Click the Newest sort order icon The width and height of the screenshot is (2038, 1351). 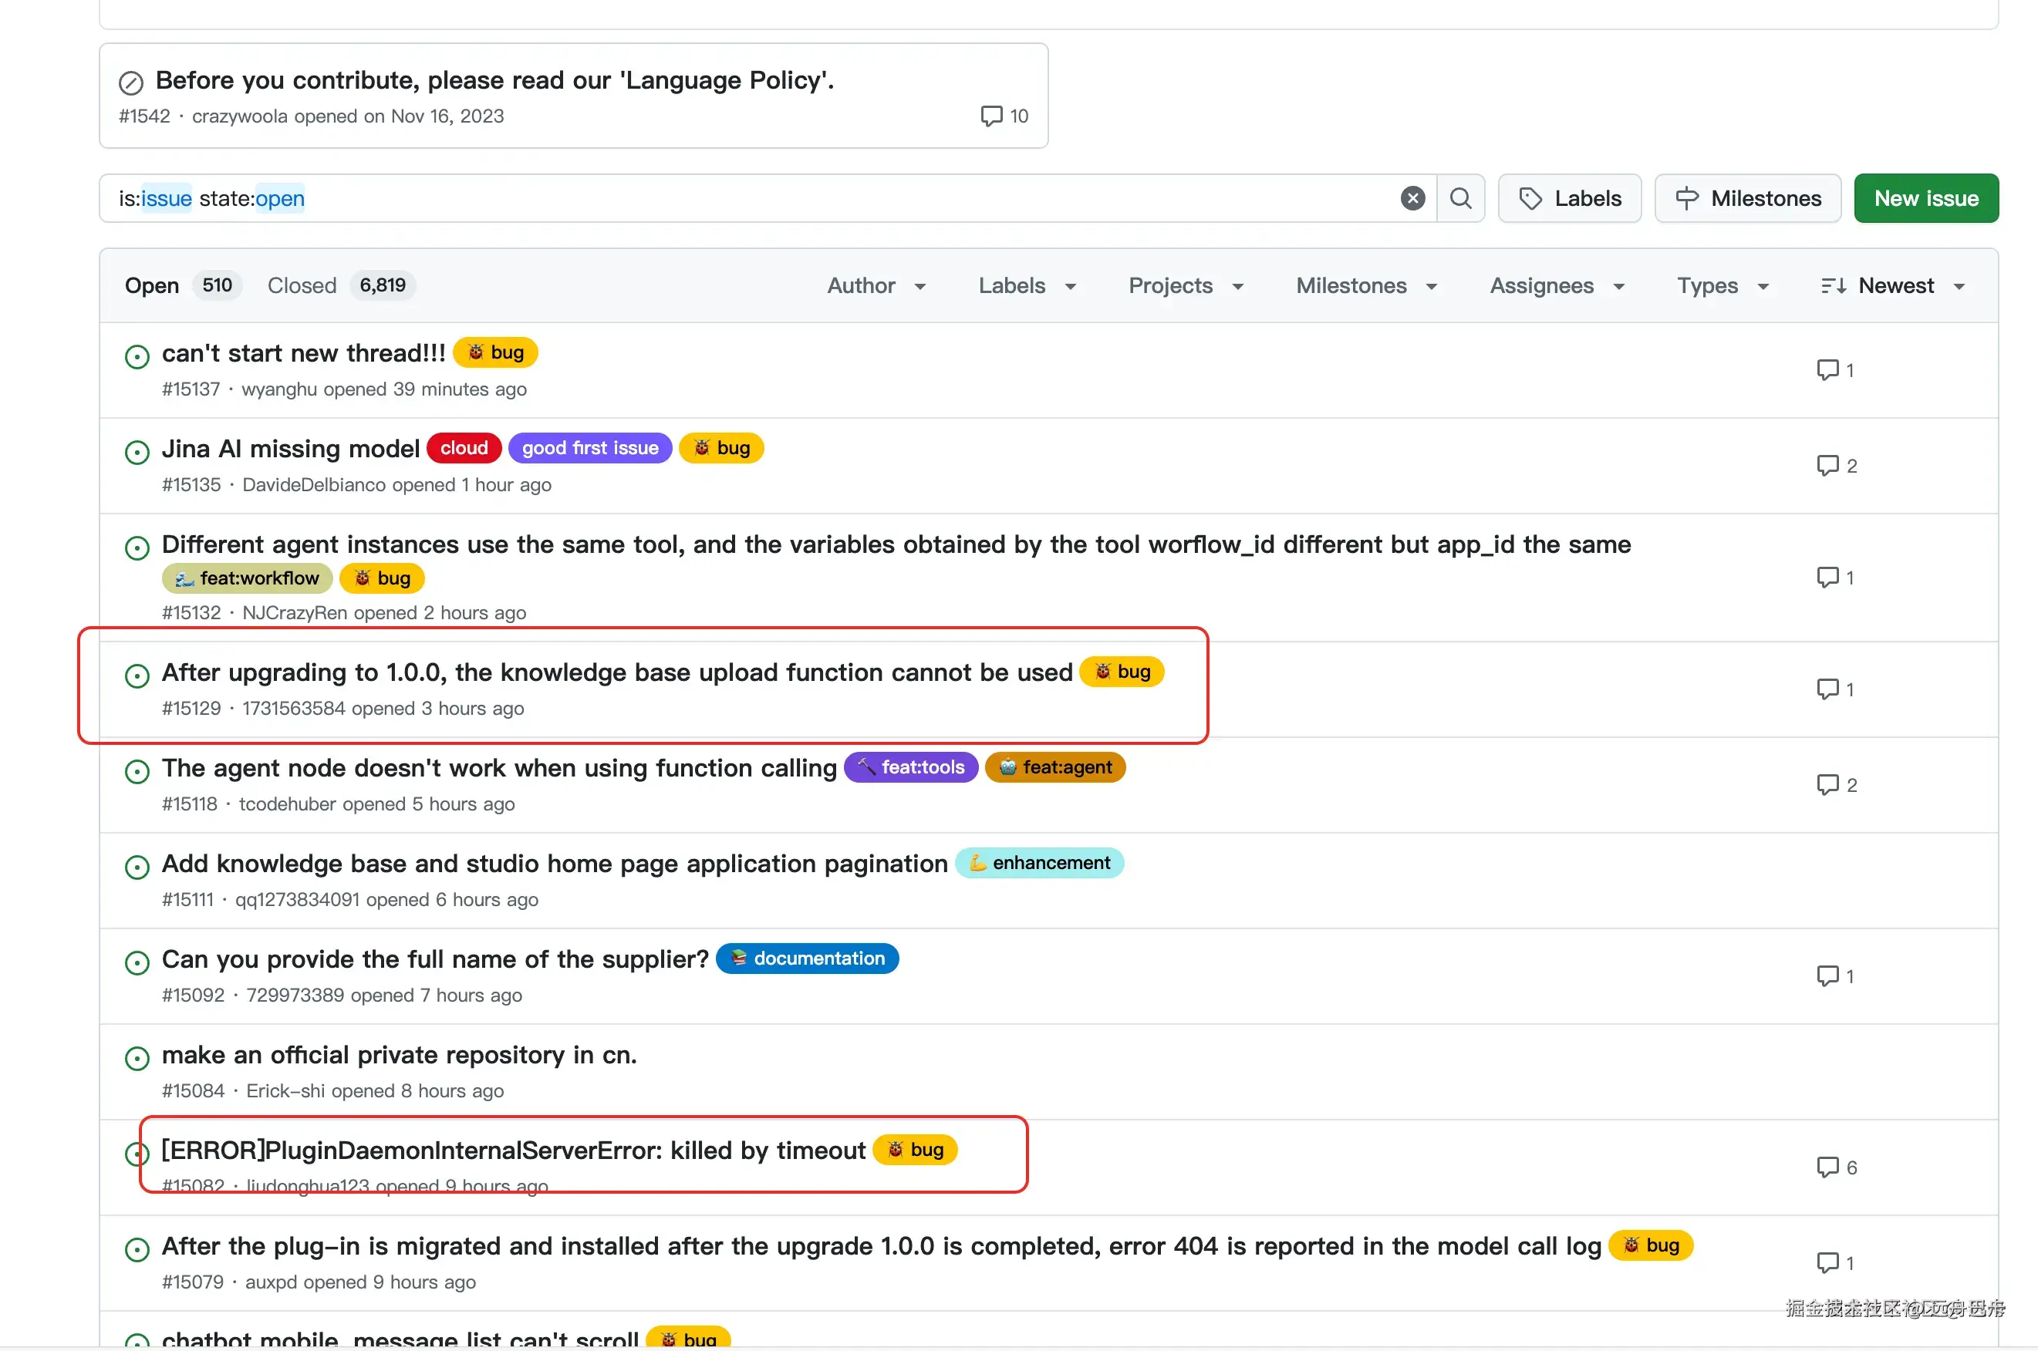pos(1833,285)
